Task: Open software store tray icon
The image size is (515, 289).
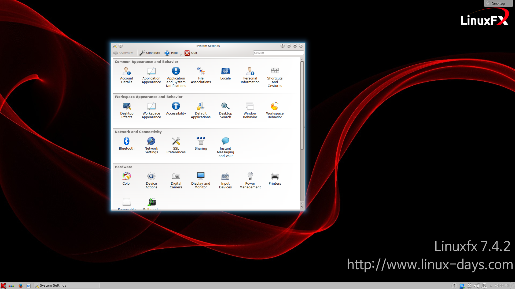Action: (x=462, y=286)
